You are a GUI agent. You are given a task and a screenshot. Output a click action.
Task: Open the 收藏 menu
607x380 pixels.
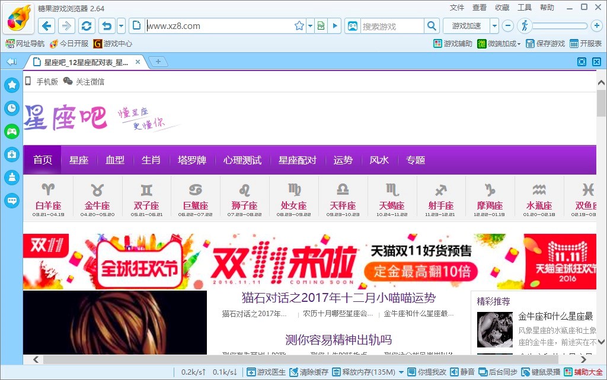click(502, 8)
